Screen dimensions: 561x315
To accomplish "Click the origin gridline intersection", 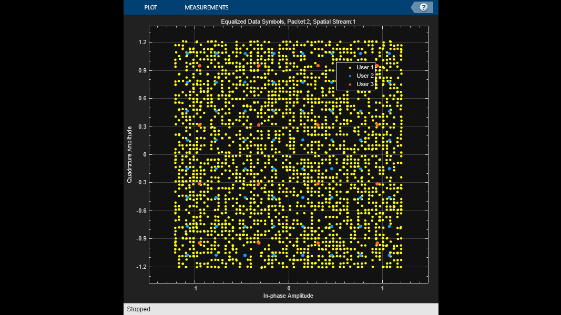I will (288, 154).
